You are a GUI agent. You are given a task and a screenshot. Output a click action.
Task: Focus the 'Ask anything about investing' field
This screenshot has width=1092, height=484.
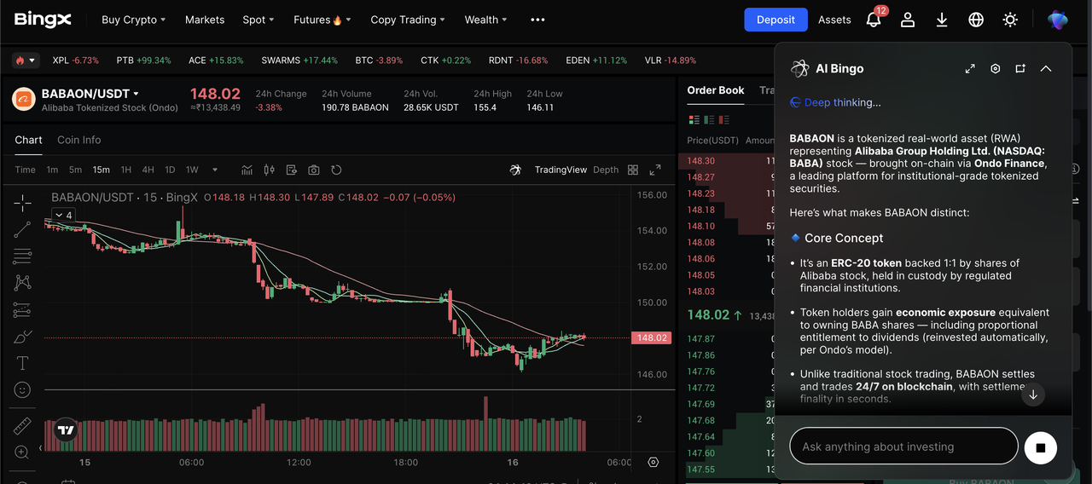[x=903, y=447]
